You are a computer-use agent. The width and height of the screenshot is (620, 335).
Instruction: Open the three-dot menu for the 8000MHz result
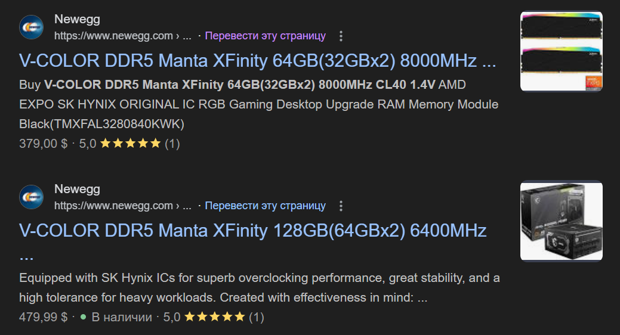(341, 36)
